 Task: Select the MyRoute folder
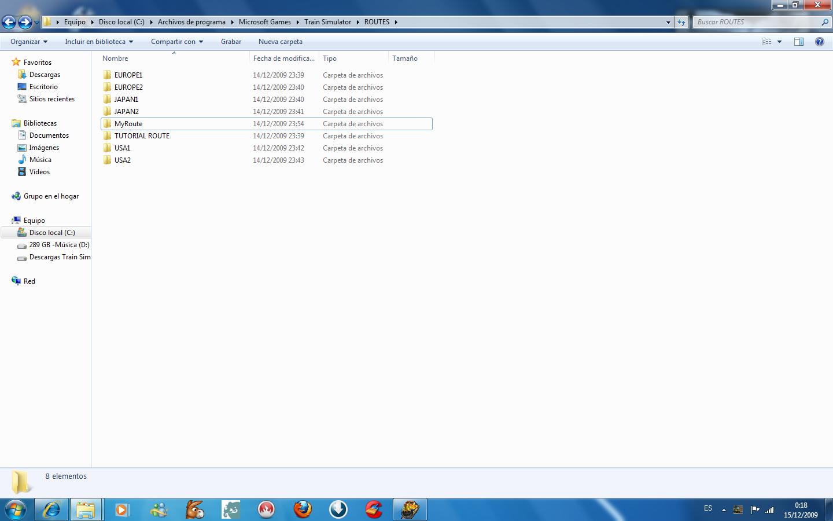click(x=128, y=124)
